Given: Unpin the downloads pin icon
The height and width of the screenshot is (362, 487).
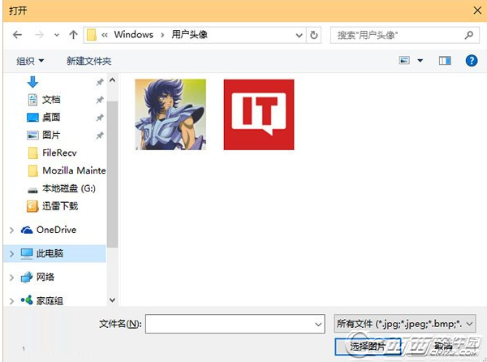Looking at the screenshot, I should tap(99, 82).
